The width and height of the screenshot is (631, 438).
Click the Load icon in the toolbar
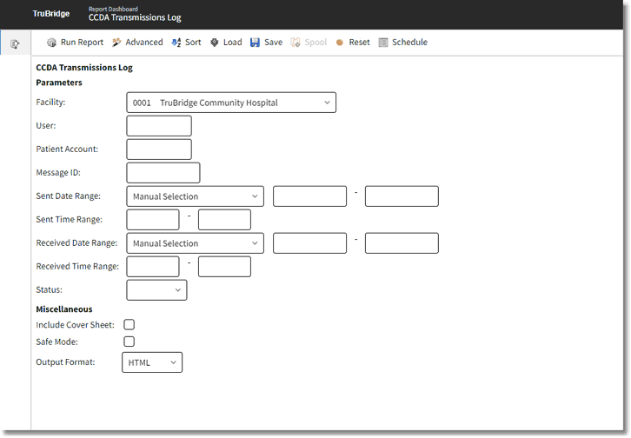(215, 42)
